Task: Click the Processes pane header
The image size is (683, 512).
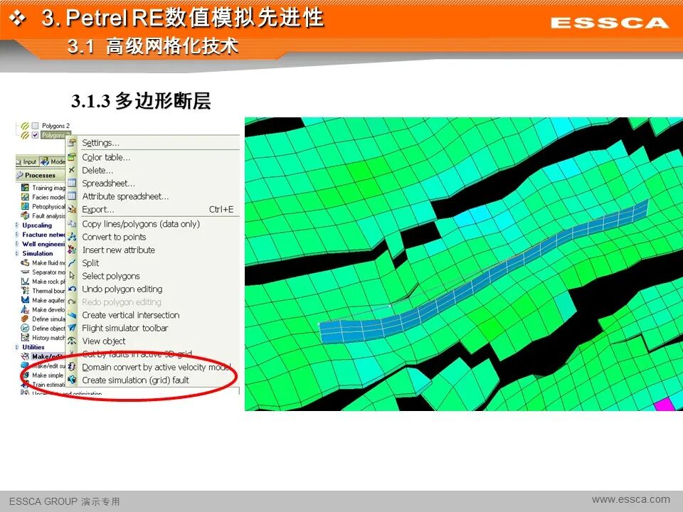Action: coord(41,175)
